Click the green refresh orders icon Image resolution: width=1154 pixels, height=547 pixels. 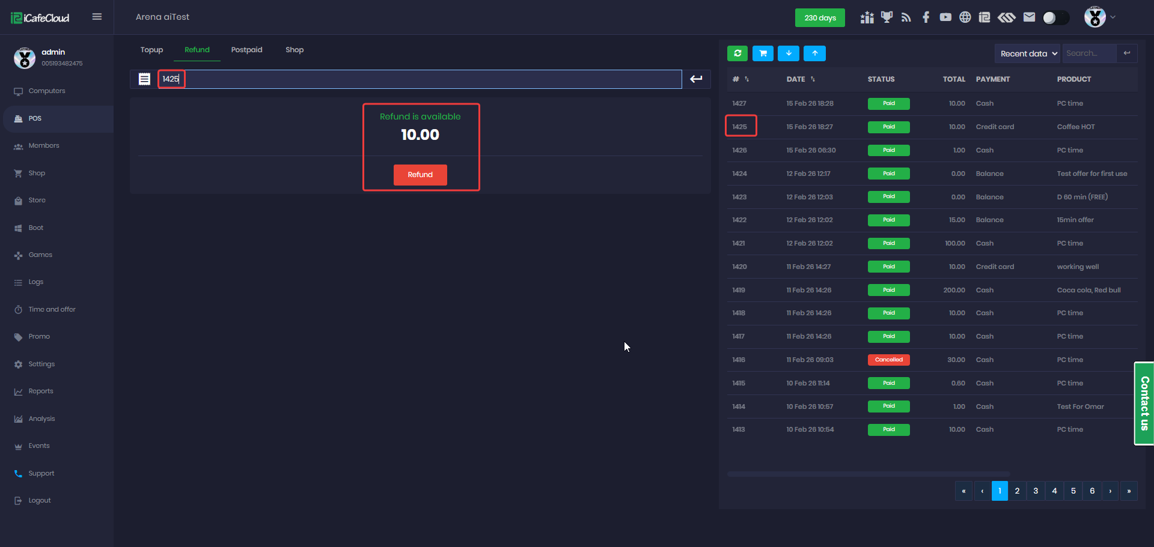pyautogui.click(x=737, y=53)
